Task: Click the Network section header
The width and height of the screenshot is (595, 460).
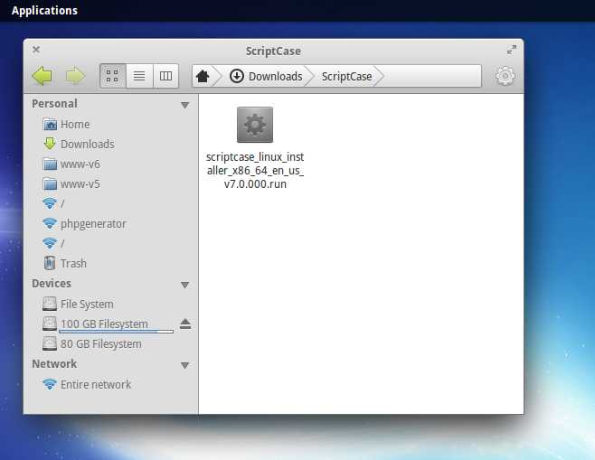Action: point(54,363)
